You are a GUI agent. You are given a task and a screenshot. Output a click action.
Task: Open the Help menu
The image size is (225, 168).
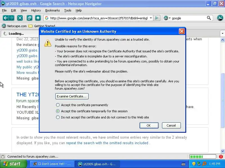click(x=79, y=10)
